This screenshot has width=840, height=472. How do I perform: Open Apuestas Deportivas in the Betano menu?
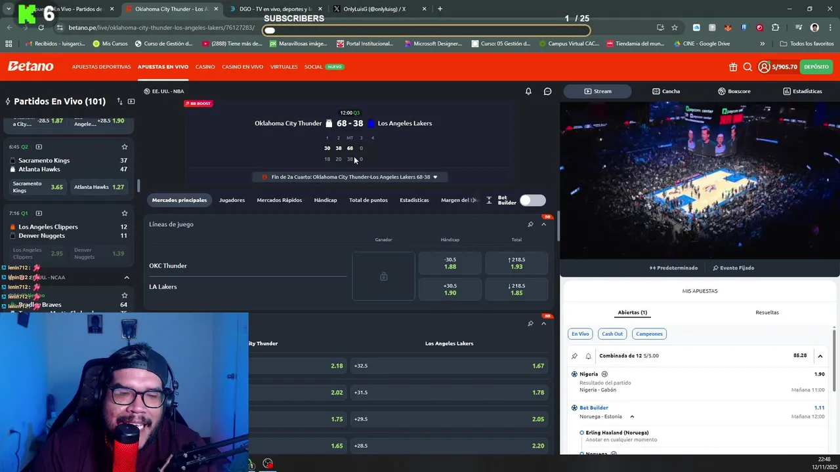[101, 67]
